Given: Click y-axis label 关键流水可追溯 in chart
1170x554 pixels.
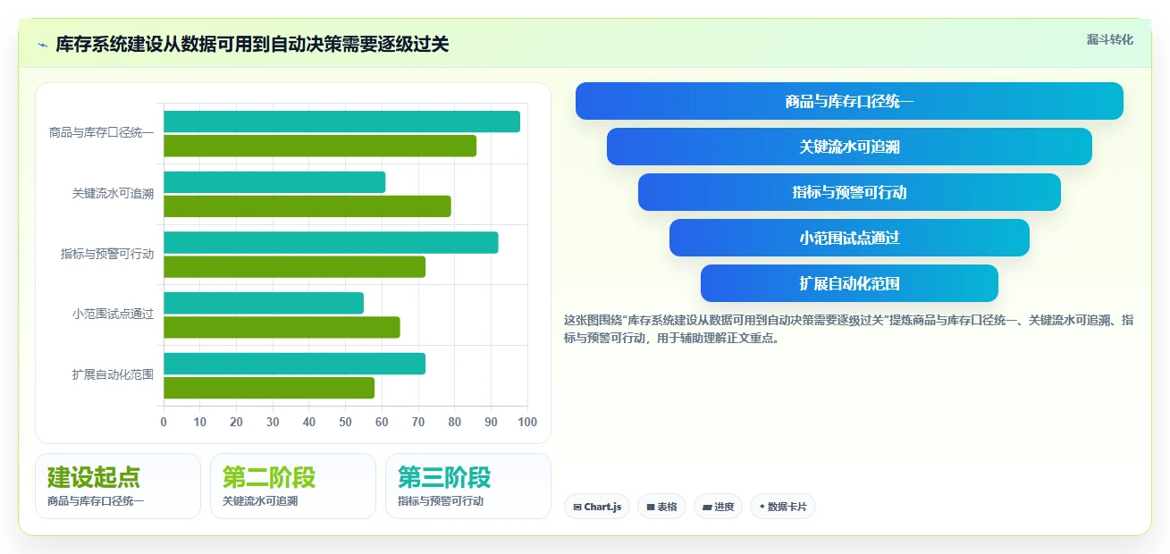Looking at the screenshot, I should coord(113,194).
